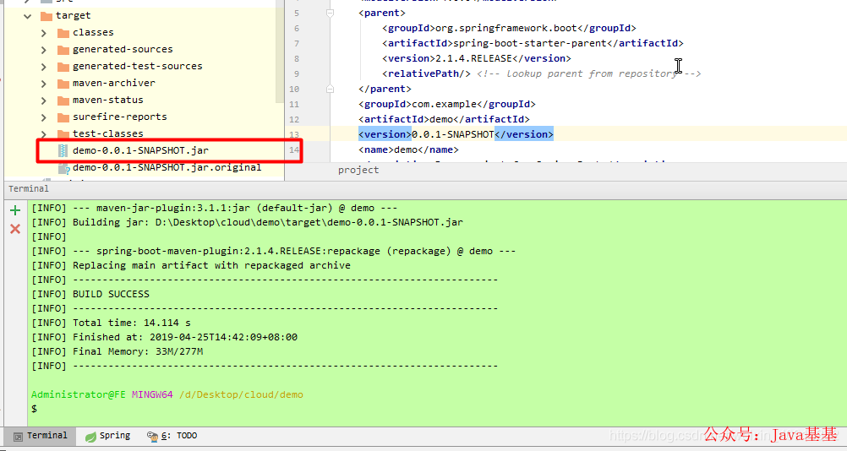847x451 pixels.
Task: Click the Terminal tab icon
Action: pyautogui.click(x=18, y=437)
